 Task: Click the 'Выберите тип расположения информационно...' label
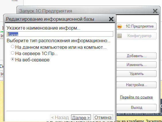[x=59, y=40]
